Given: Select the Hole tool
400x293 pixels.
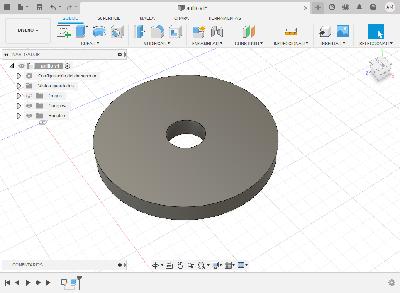Looking at the screenshot, I should pyautogui.click(x=117, y=31).
